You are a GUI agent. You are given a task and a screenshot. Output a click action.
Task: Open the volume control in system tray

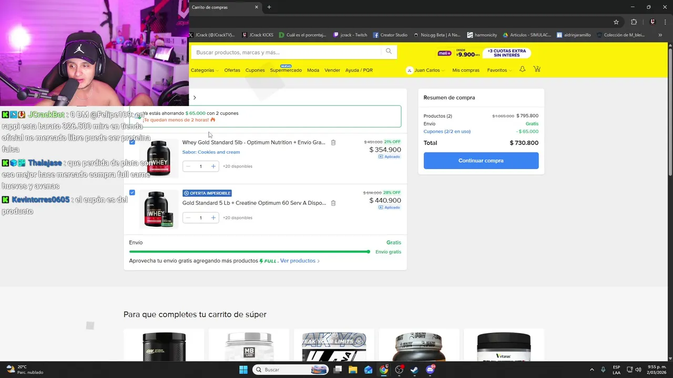(638, 370)
